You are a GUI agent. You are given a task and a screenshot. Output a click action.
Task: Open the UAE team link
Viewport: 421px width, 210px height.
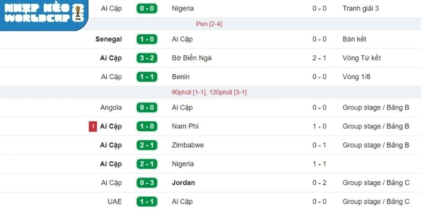(114, 202)
